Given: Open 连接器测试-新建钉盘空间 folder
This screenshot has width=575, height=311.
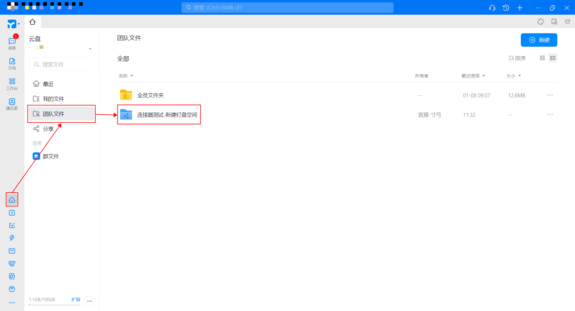Looking at the screenshot, I should click(x=167, y=115).
